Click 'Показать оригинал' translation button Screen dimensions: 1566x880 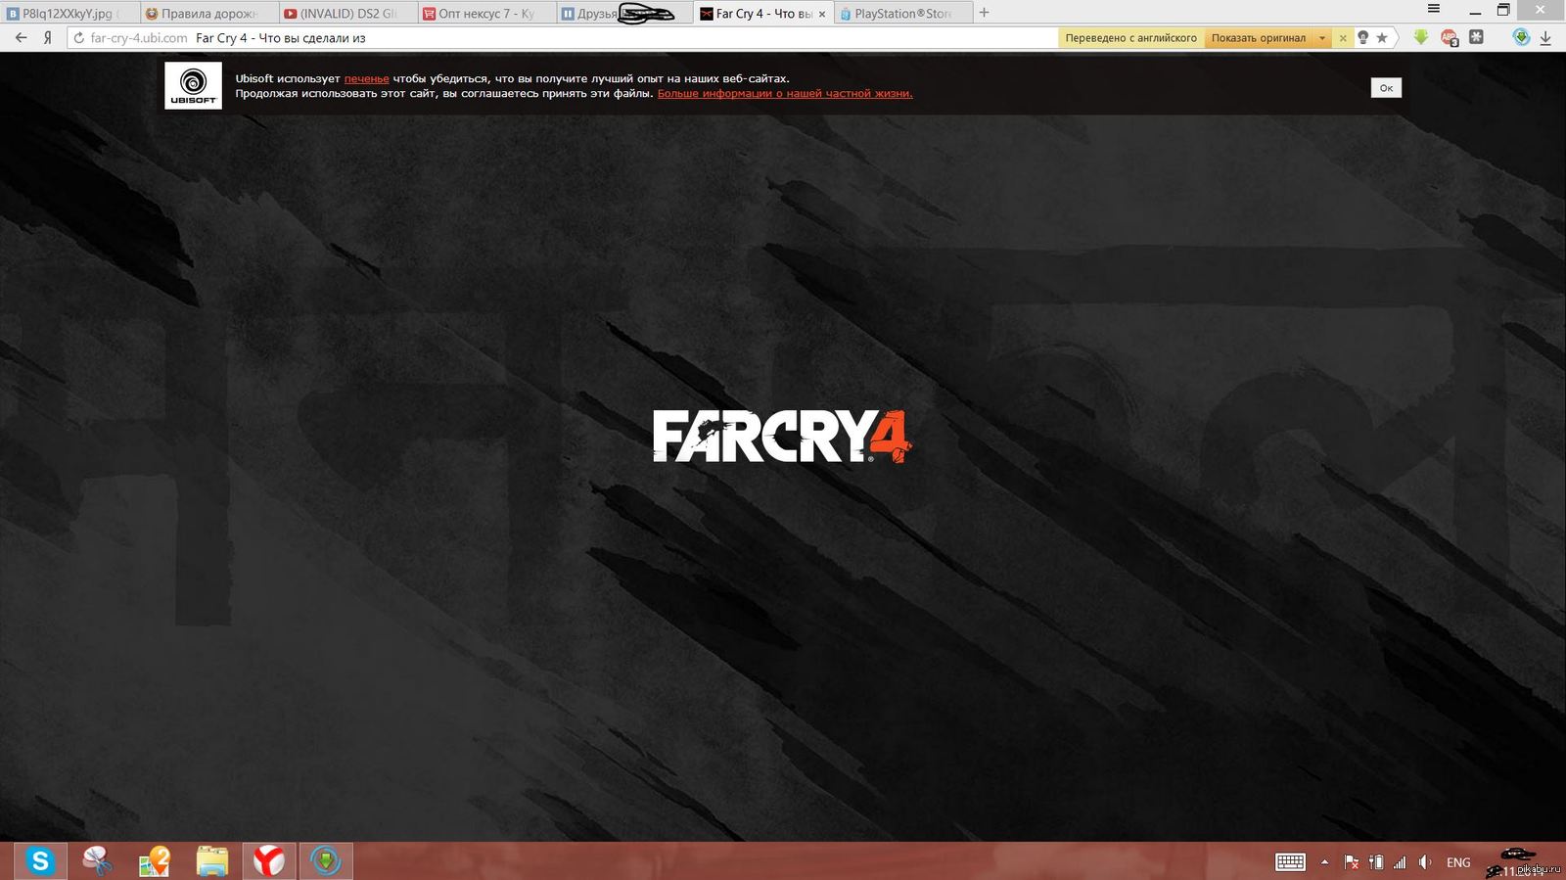point(1258,38)
